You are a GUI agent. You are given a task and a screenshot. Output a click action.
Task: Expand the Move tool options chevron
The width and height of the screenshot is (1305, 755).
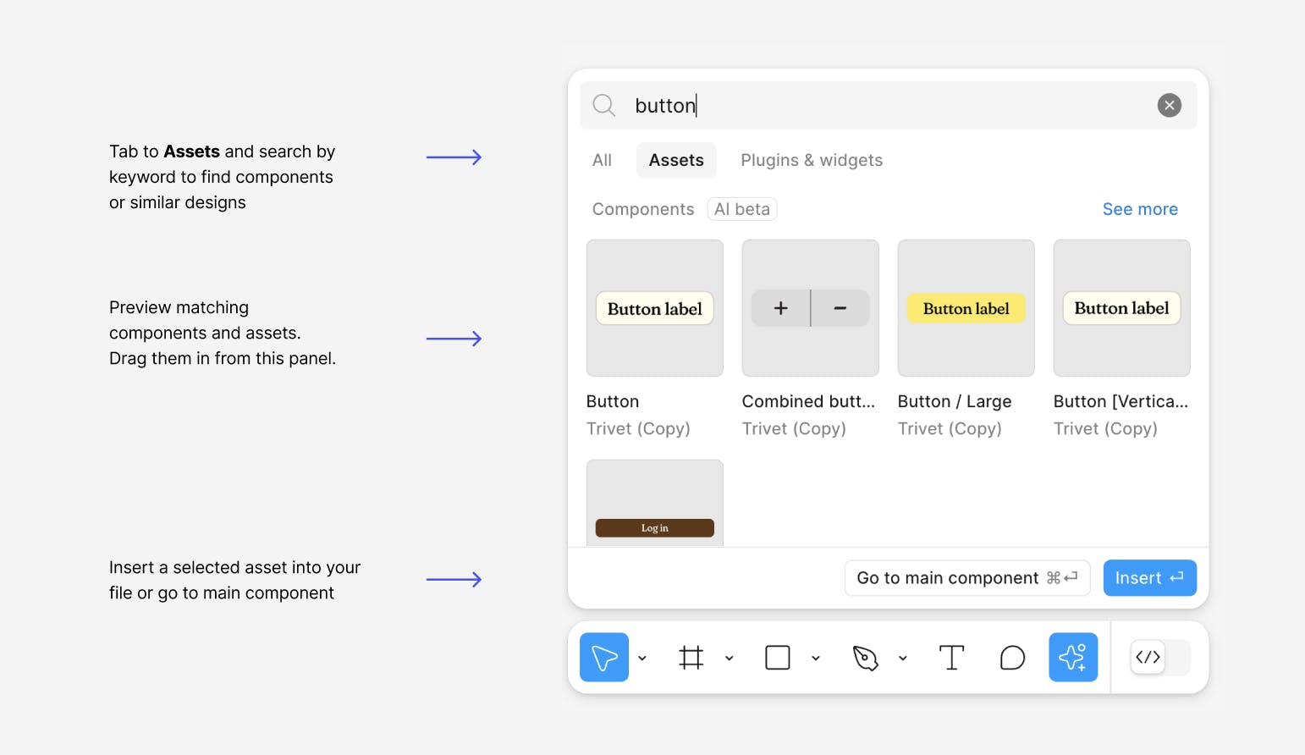642,658
